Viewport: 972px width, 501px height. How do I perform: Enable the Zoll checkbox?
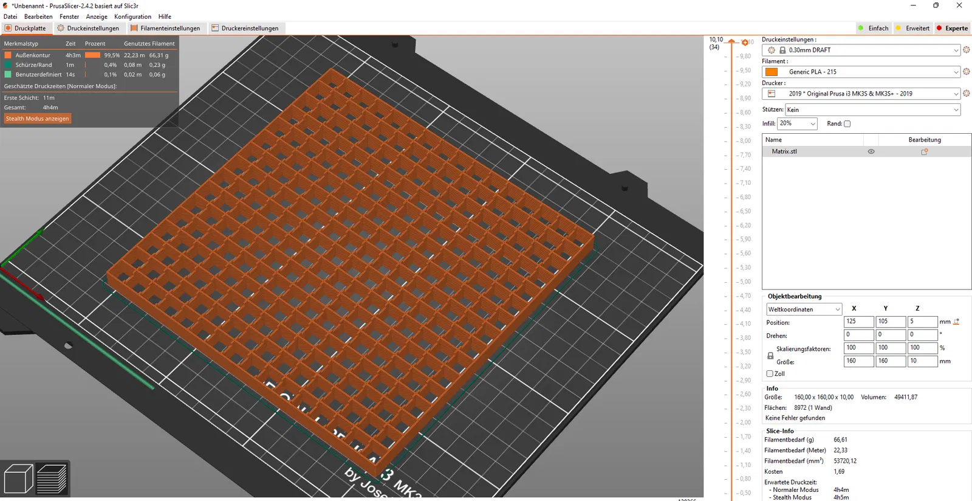click(770, 374)
